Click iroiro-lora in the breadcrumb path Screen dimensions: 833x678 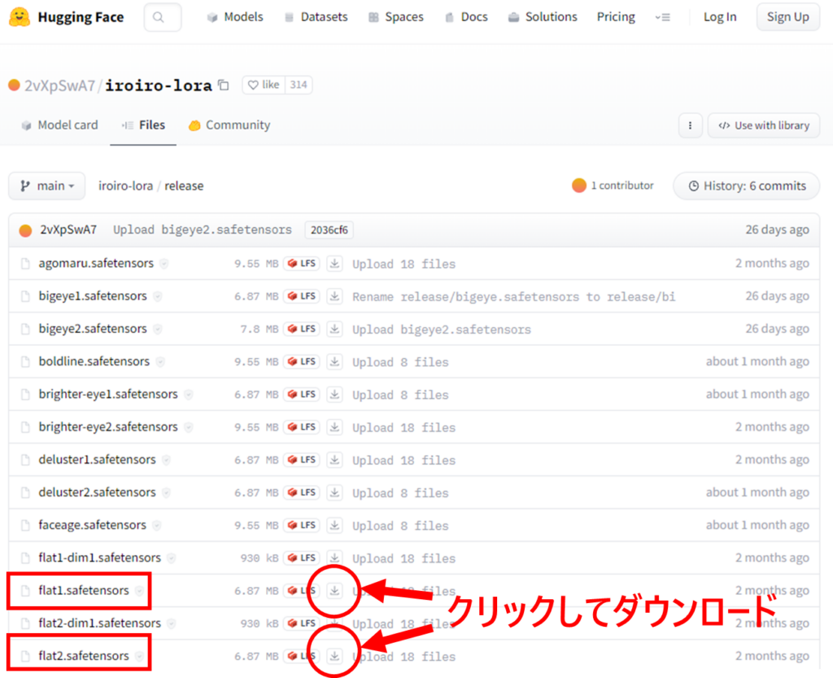[x=125, y=186]
